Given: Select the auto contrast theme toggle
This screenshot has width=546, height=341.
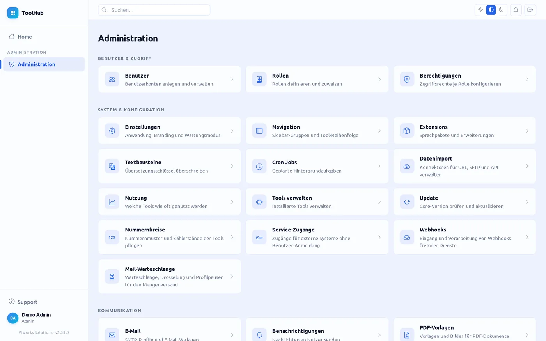Looking at the screenshot, I should pos(491,10).
